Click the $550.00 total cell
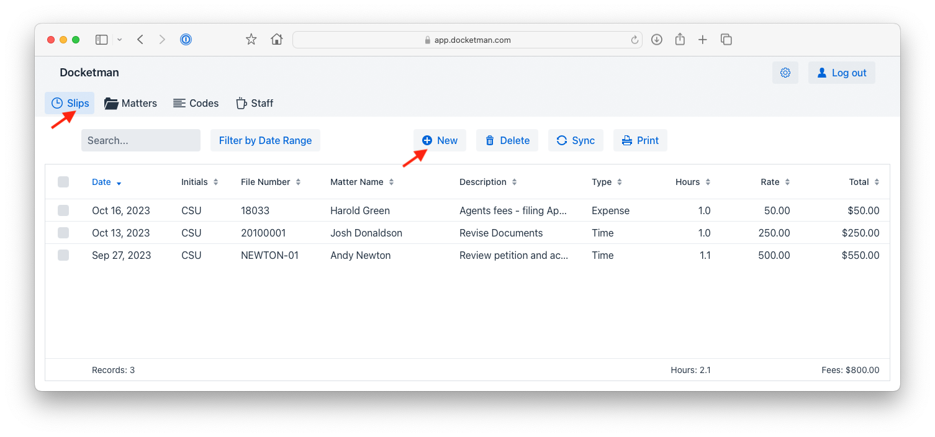Image resolution: width=935 pixels, height=437 pixels. click(x=860, y=255)
